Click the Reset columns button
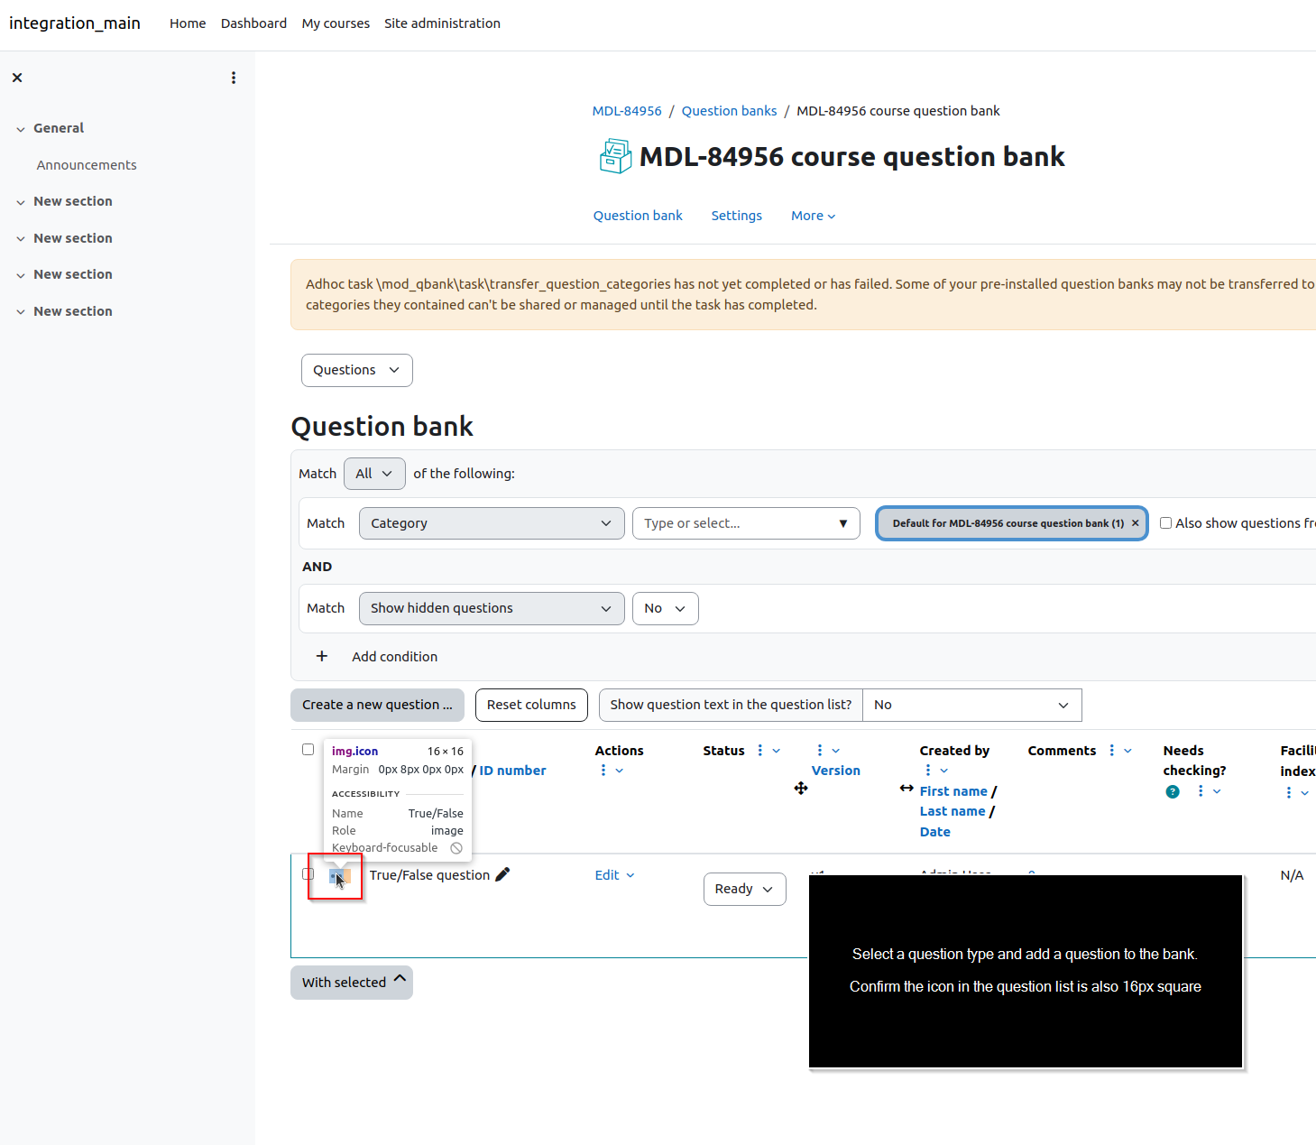The width and height of the screenshot is (1316, 1145). click(x=531, y=706)
